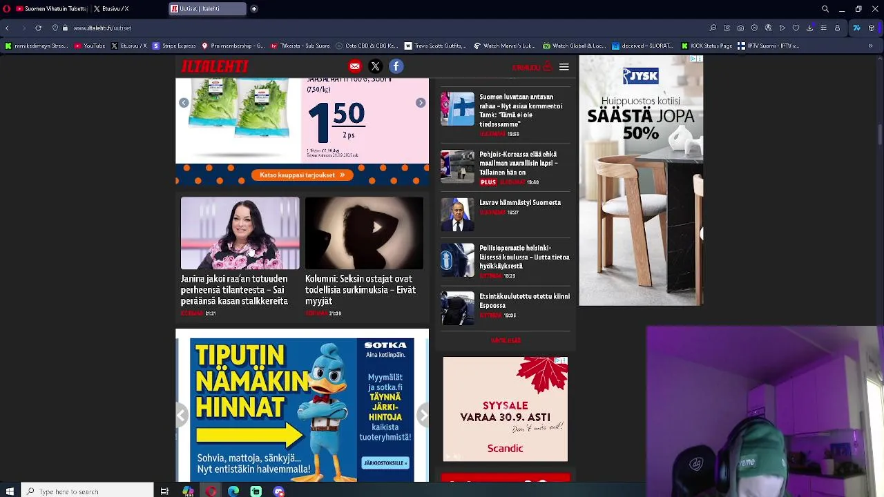Click the snapshot camera icon in toolbar
884x497 pixels.
(740, 28)
